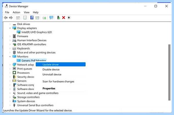Screen dimensions: 174x115
Task: Expand the Human Interface Devices category
Action: (x=10, y=40)
